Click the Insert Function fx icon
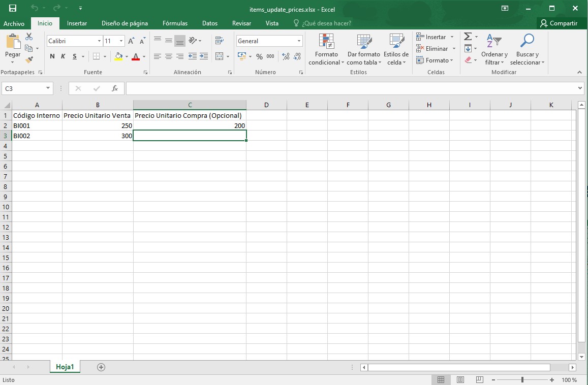This screenshot has width=588, height=385. 115,88
